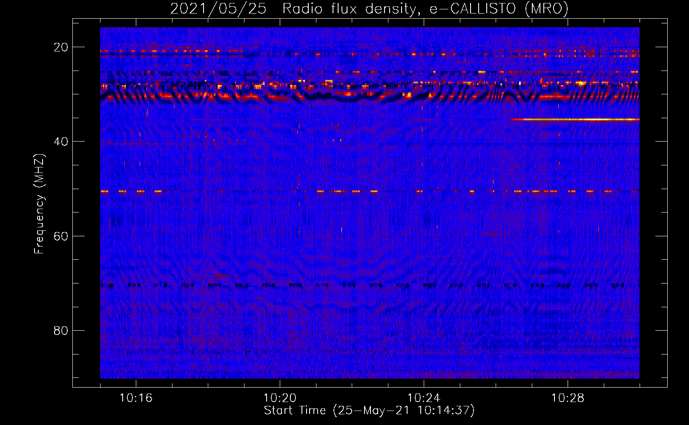
Task: Click the plot title '2021/05/25 Radio flux density'
Action: tap(369, 8)
